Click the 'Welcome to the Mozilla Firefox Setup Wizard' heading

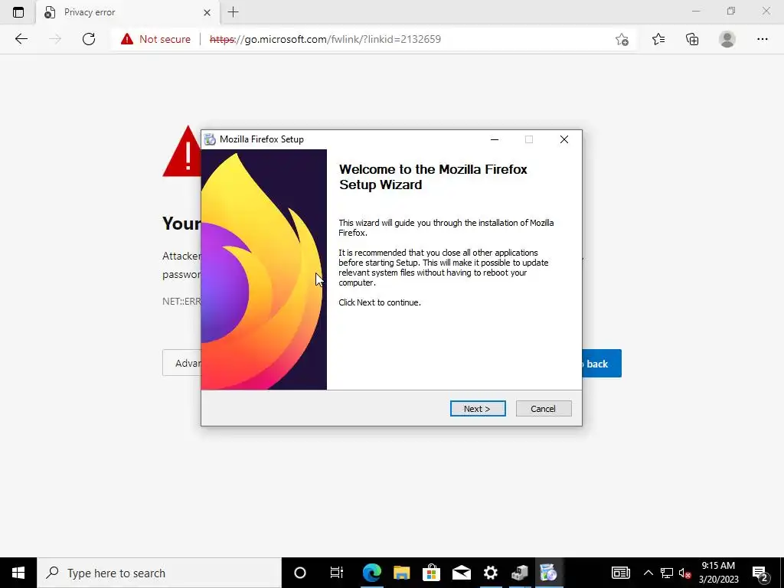(433, 177)
